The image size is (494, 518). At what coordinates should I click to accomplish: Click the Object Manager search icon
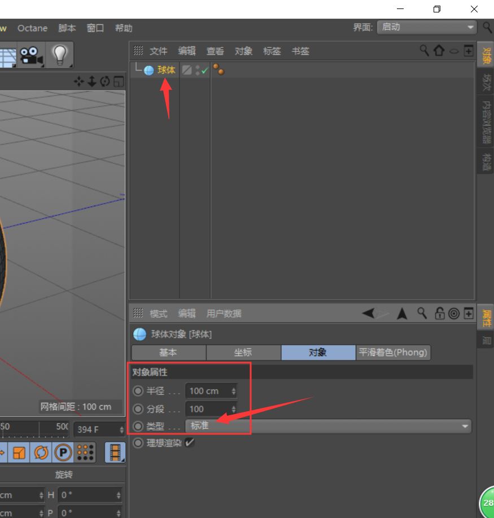[x=425, y=50]
